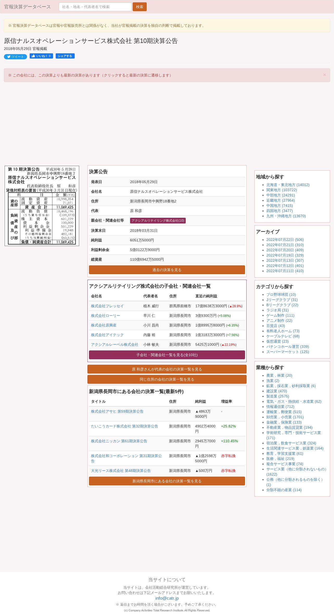The width and height of the screenshot is (334, 615).
Task: Select 関東地方 (103722) region
Action: click(x=281, y=190)
